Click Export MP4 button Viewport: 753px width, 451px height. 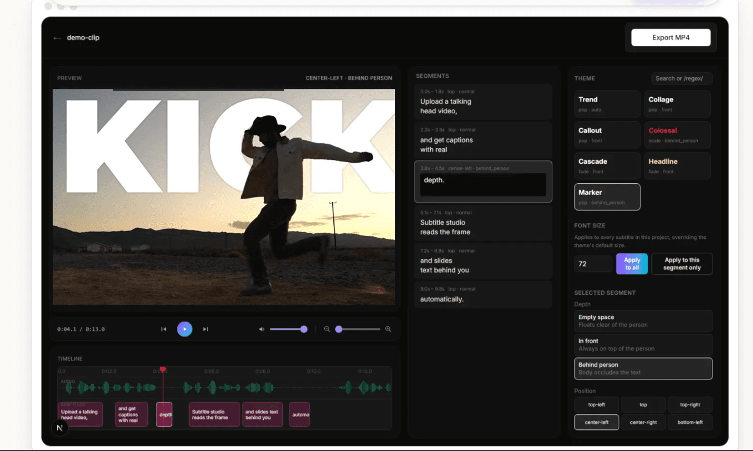[671, 37]
